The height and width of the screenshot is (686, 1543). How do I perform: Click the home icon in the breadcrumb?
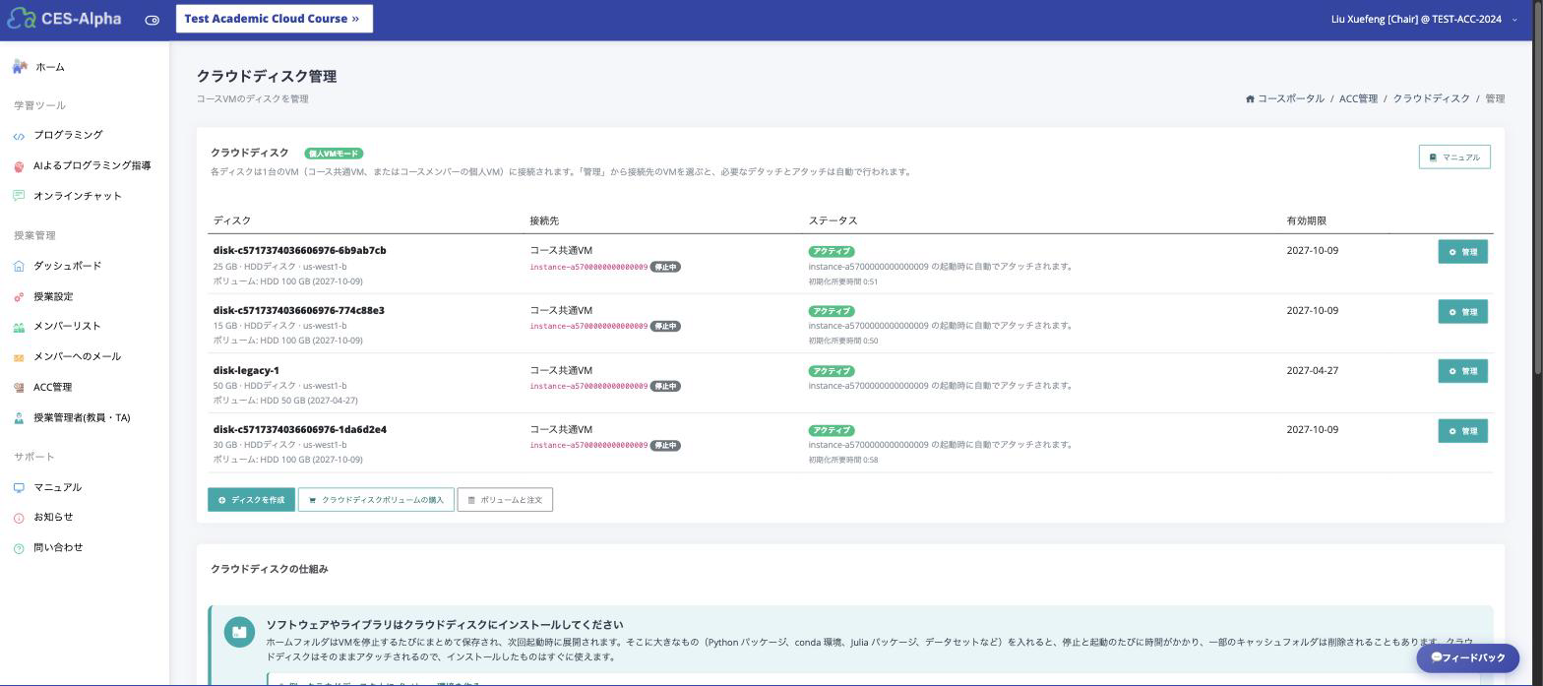tap(1250, 99)
